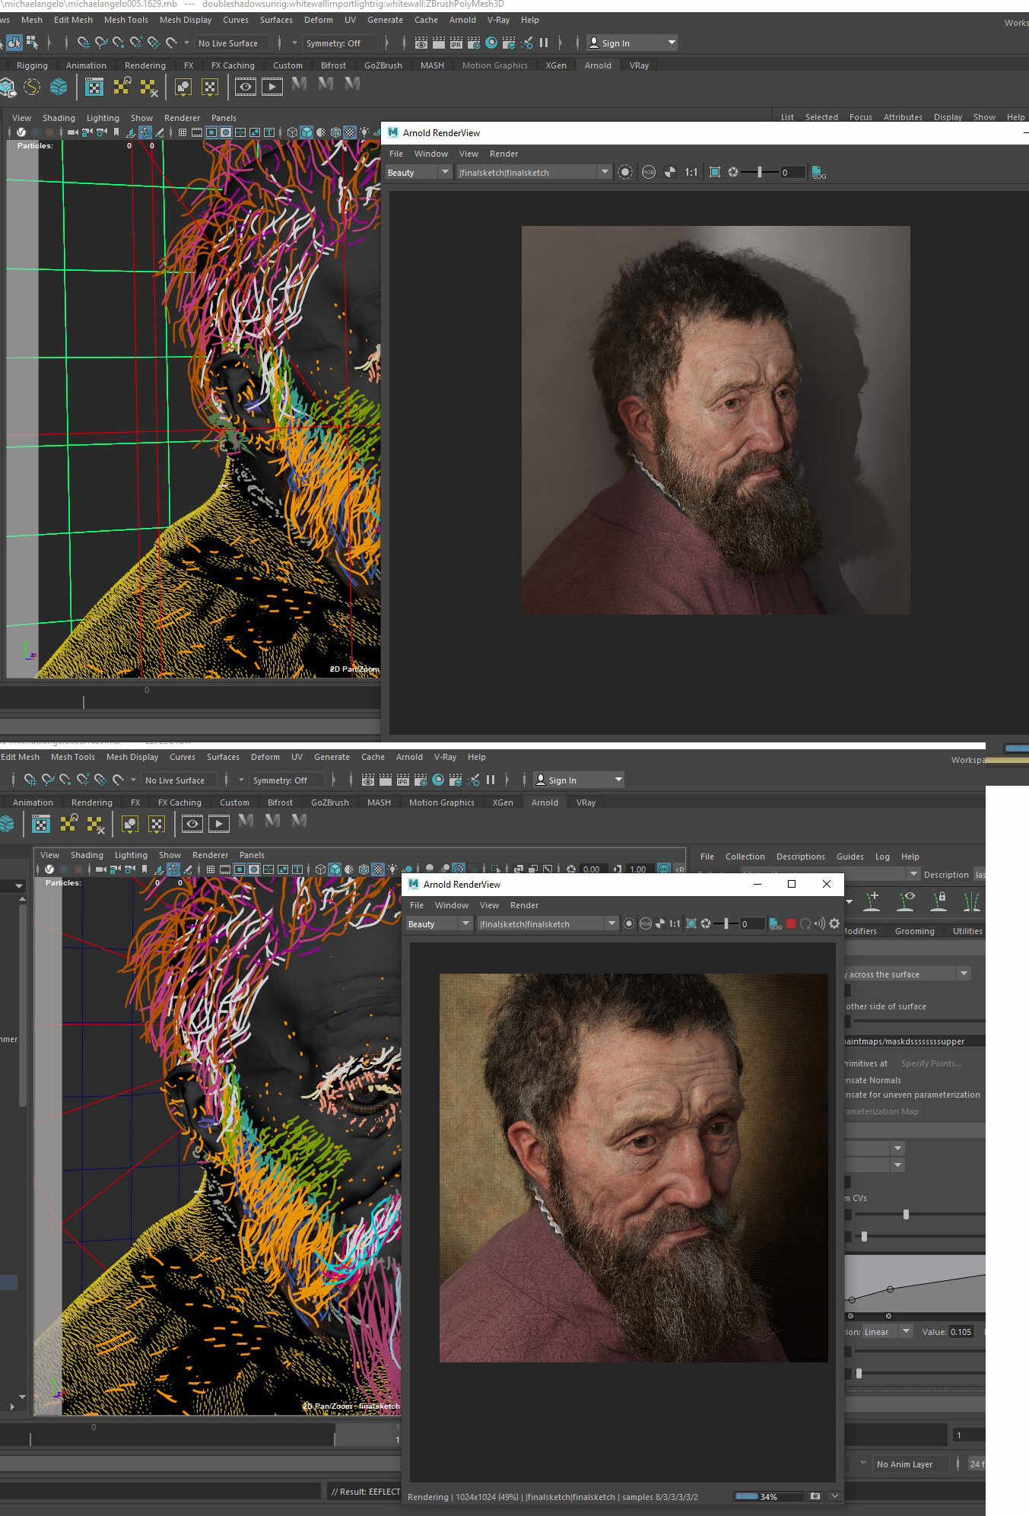Viewport: 1029px width, 1516px height.
Task: Click the IPR render icon in top toolbar
Action: 456,43
